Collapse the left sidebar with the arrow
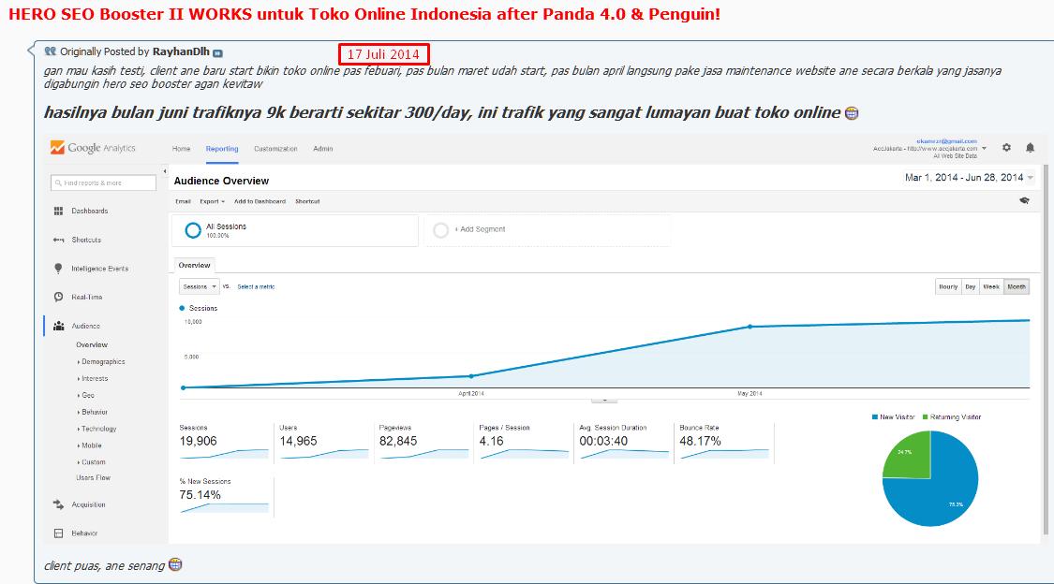Screen dimensions: 1054x584 [x=165, y=172]
